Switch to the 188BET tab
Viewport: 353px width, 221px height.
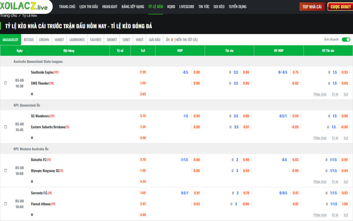pyautogui.click(x=59, y=40)
